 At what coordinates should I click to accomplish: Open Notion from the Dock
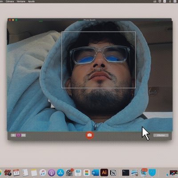click(113, 173)
